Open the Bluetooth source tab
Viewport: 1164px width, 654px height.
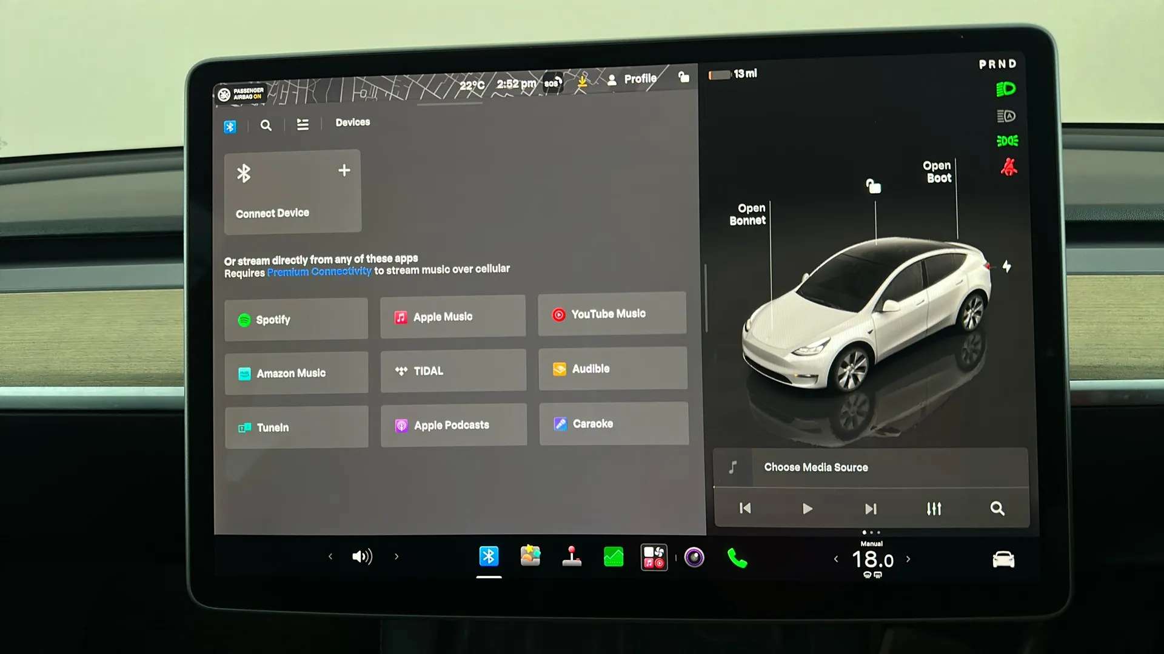pyautogui.click(x=230, y=127)
